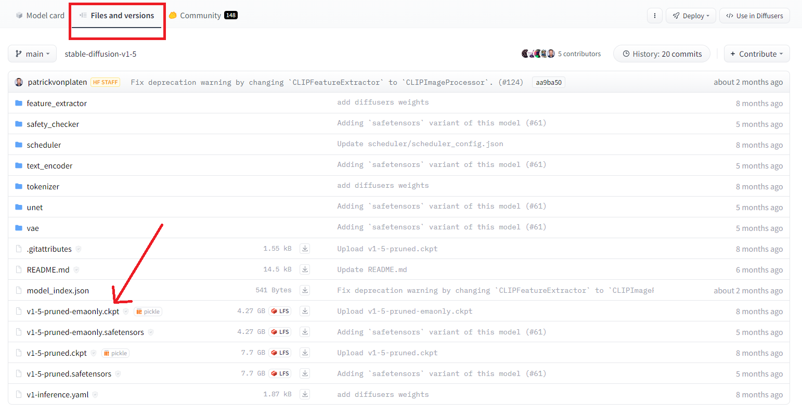
Task: Click LFS badge for v1-5-pruned.safetensors
Action: [x=280, y=373]
